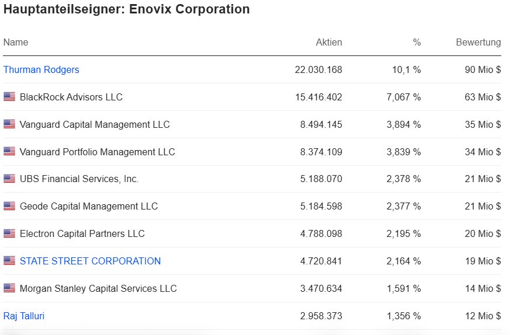
Task: Click percentage 3,894 %
Action: point(404,124)
